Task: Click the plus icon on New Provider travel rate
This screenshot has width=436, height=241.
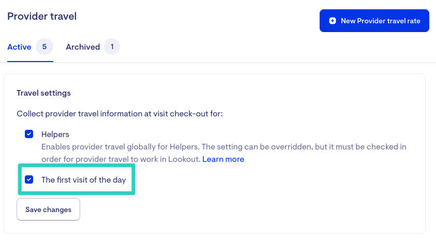Action: click(x=333, y=21)
